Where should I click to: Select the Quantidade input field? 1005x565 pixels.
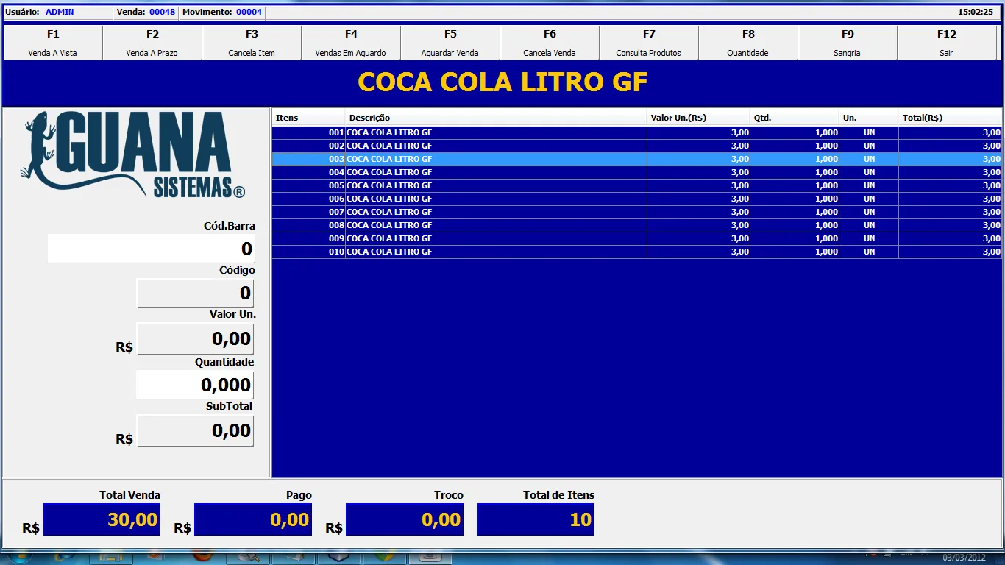tap(196, 385)
